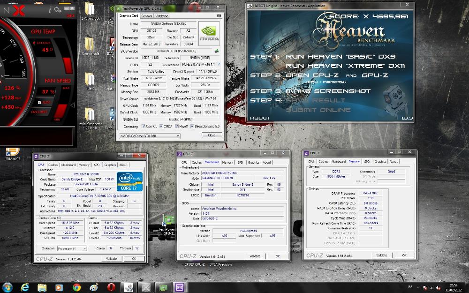
Task: Click Bus Interface question mark in GPU-Z
Action: pyautogui.click(x=219, y=65)
